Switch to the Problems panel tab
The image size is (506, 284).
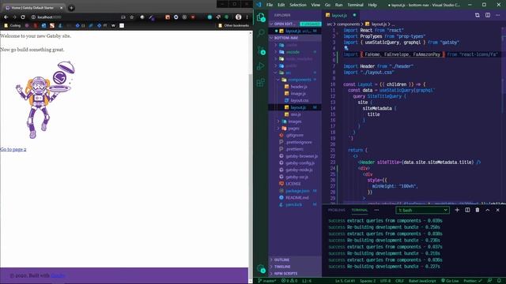coord(336,210)
